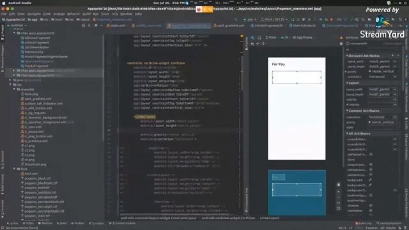
Task: Add a declared attribute with plus icon
Action: pyautogui.click(x=392, y=56)
